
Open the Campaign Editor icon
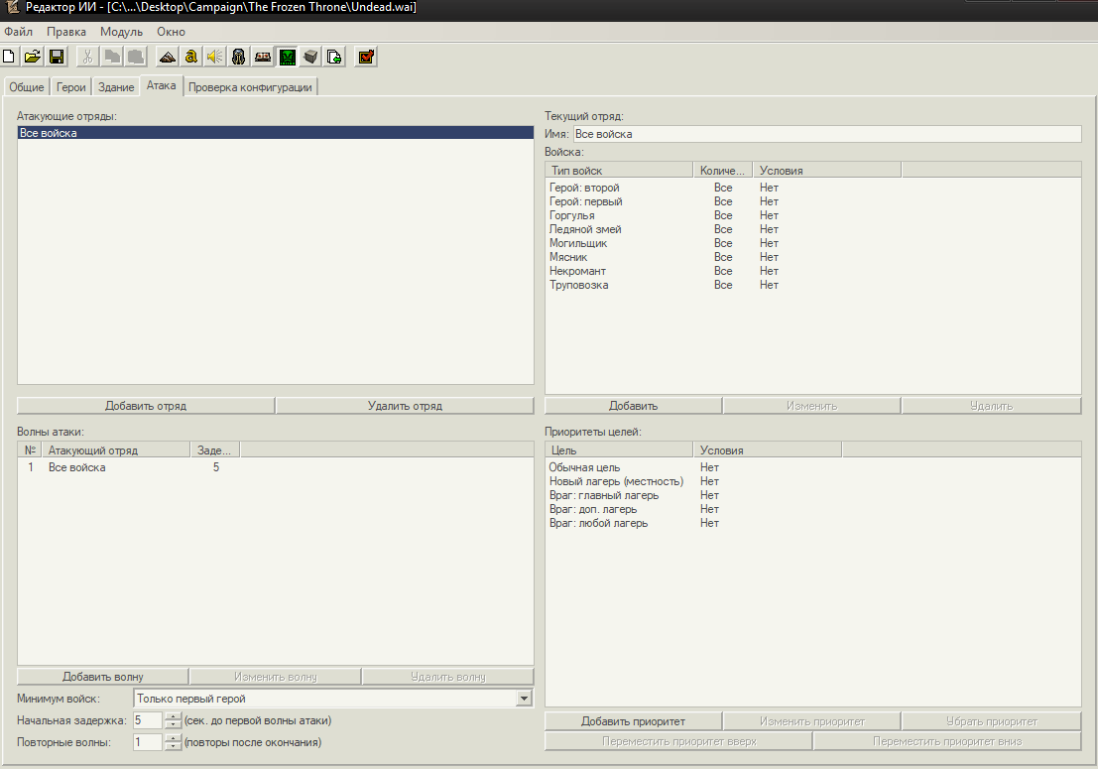click(263, 57)
